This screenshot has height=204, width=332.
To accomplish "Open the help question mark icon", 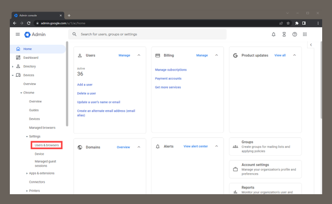I will [x=294, y=34].
